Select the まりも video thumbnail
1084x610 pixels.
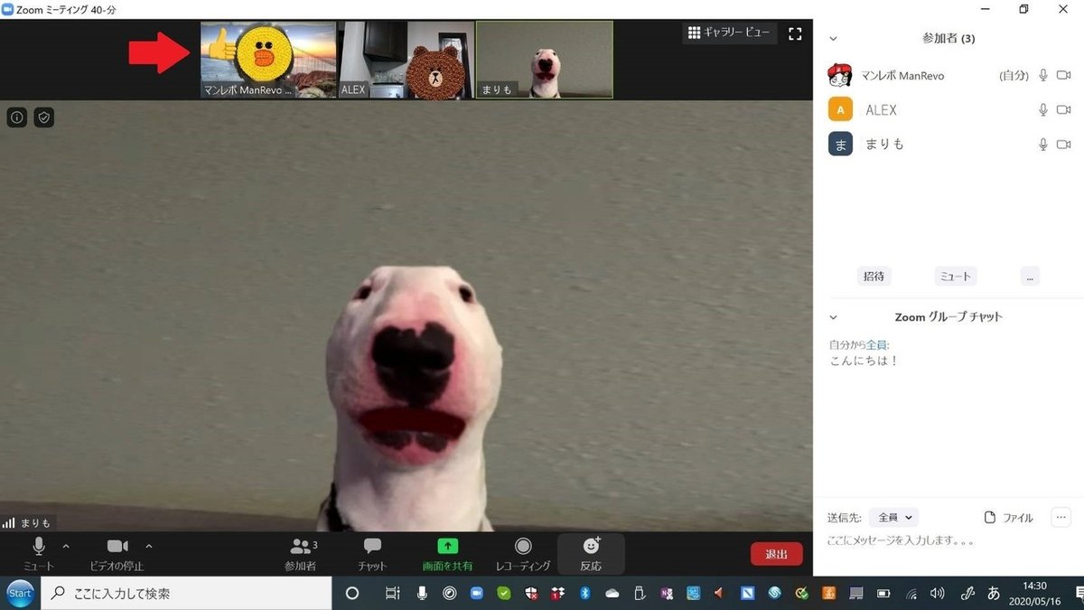pos(545,60)
